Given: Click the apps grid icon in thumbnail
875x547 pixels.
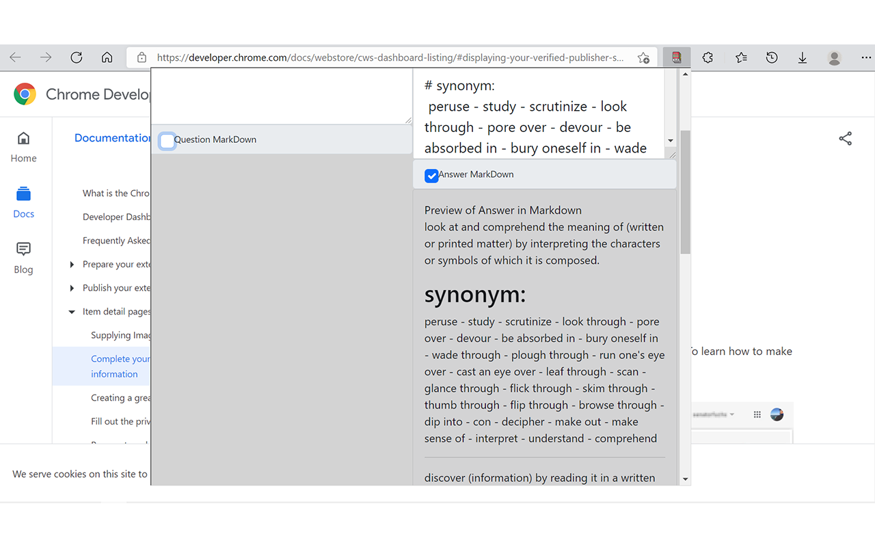Looking at the screenshot, I should [757, 414].
